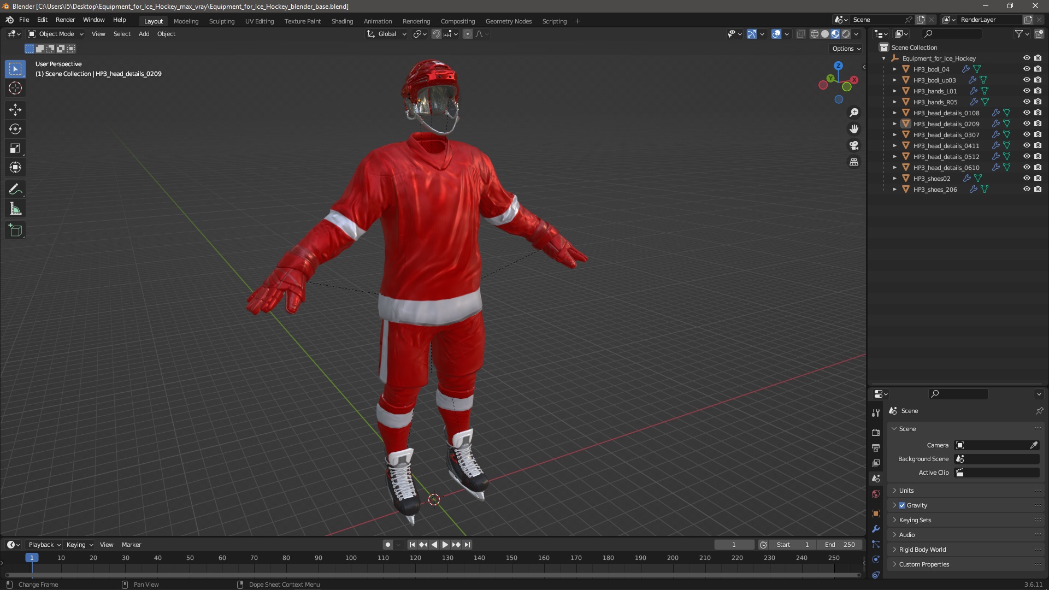Screen dimensions: 1049x590
Task: Select the Transform tool
Action: click(x=15, y=167)
